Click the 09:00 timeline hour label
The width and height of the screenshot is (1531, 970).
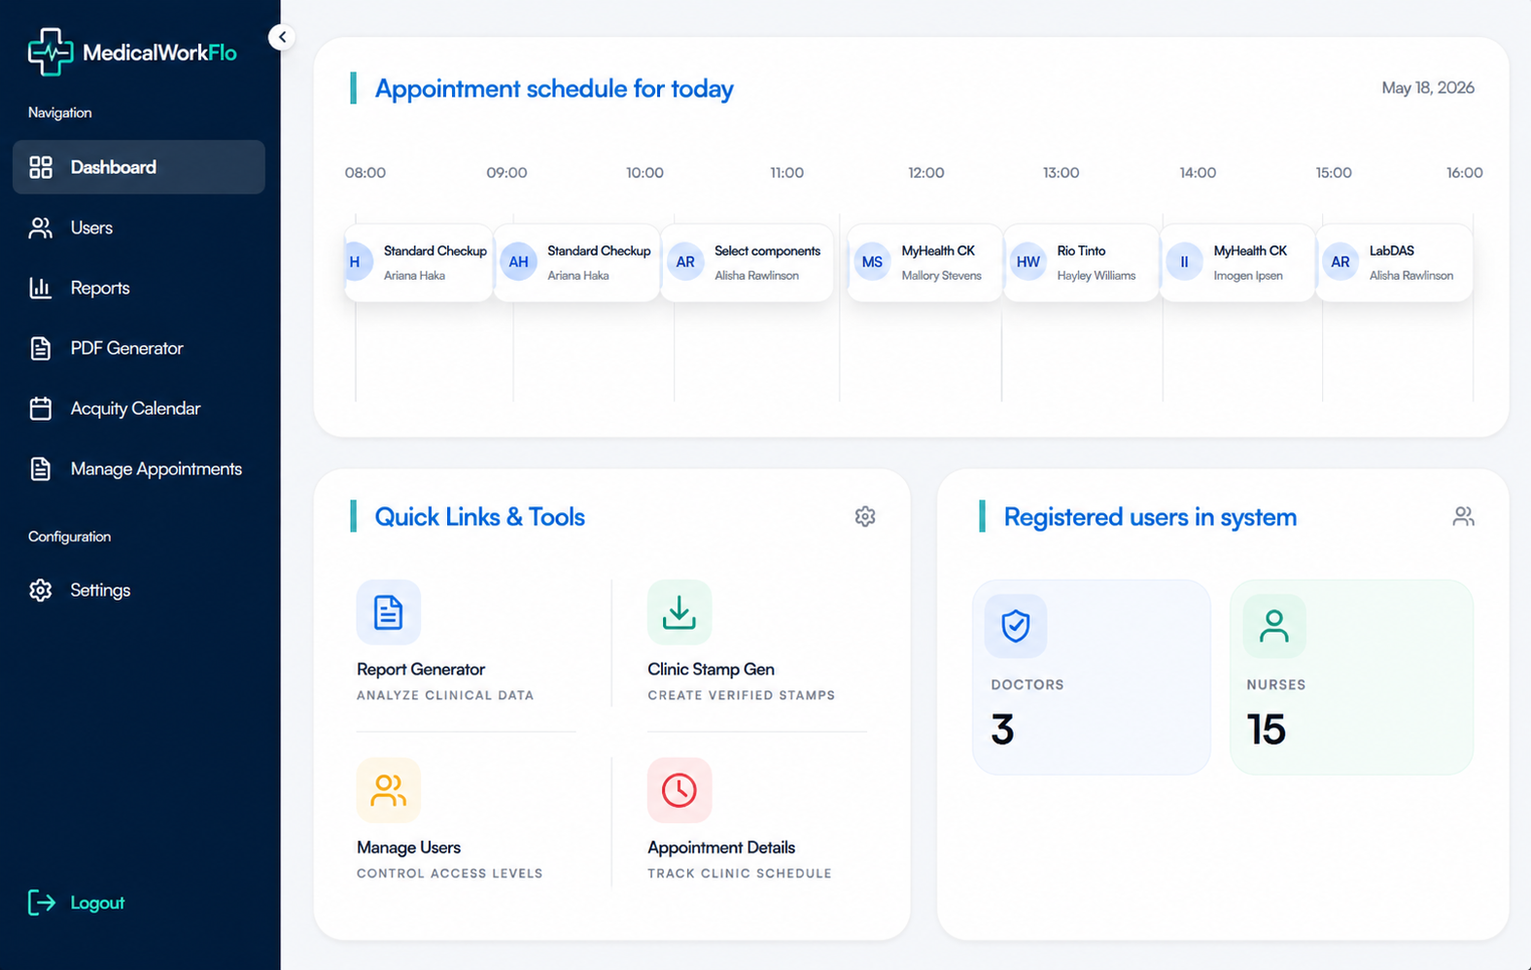506,173
